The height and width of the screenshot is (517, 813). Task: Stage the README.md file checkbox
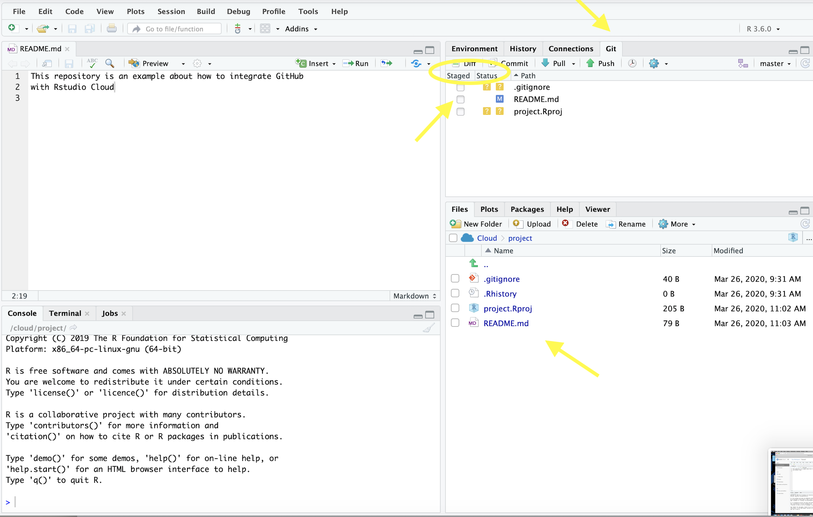coord(460,99)
